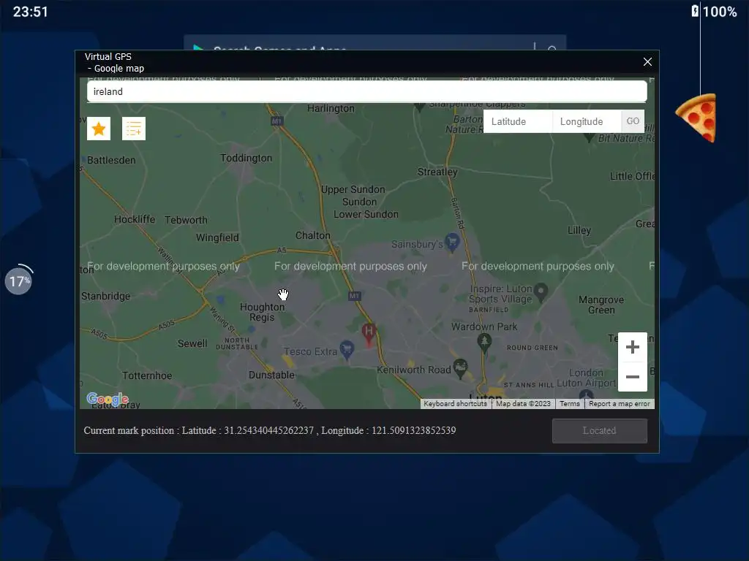Focus the Longitude input field

pyautogui.click(x=587, y=122)
